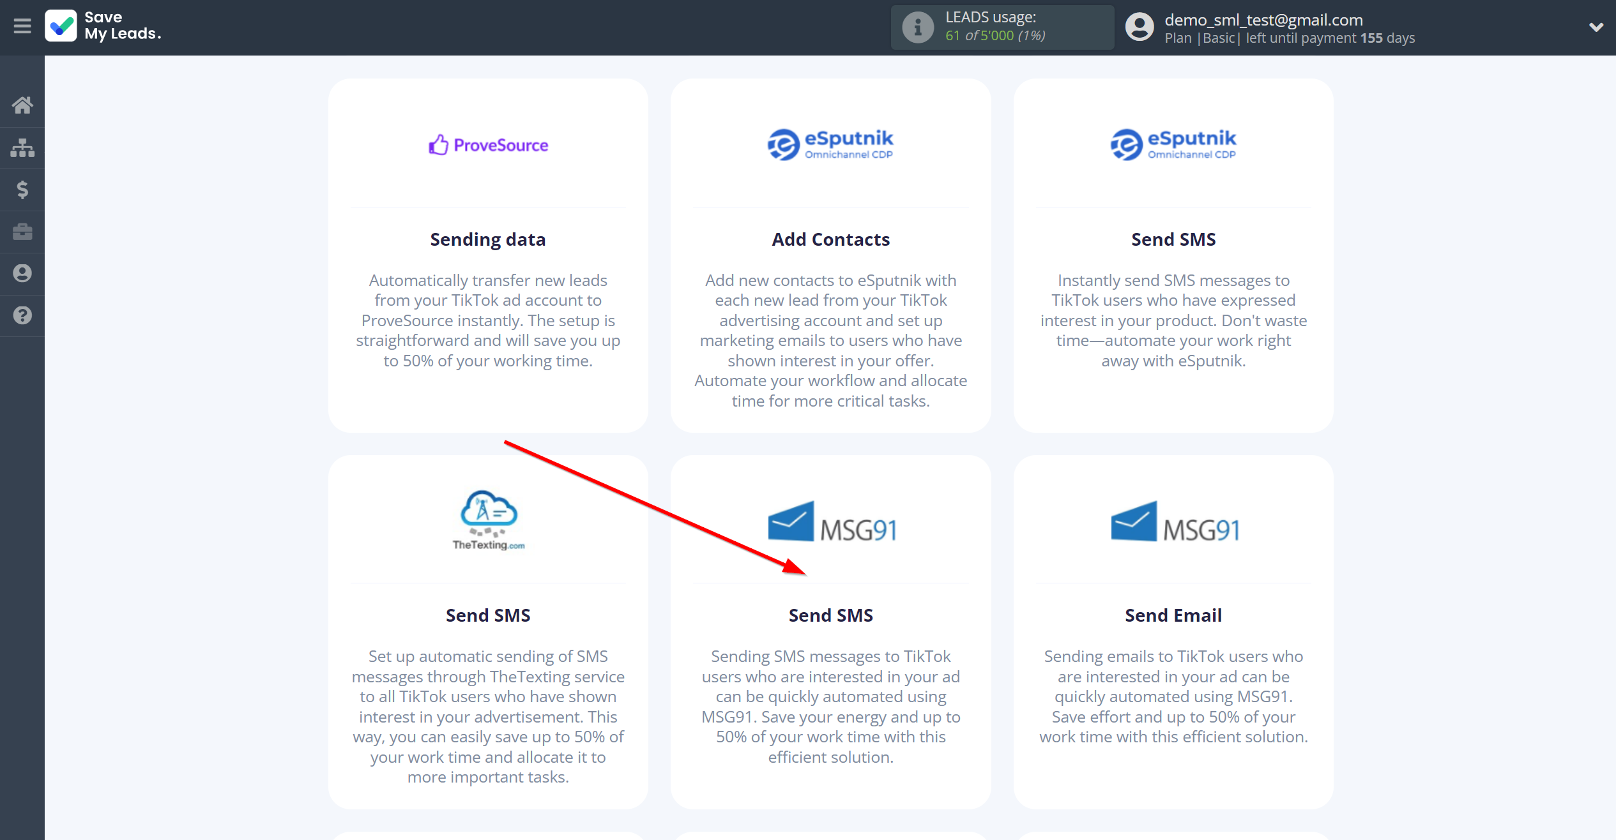
Task: Click the MSG91 Sending emails description
Action: [1173, 696]
